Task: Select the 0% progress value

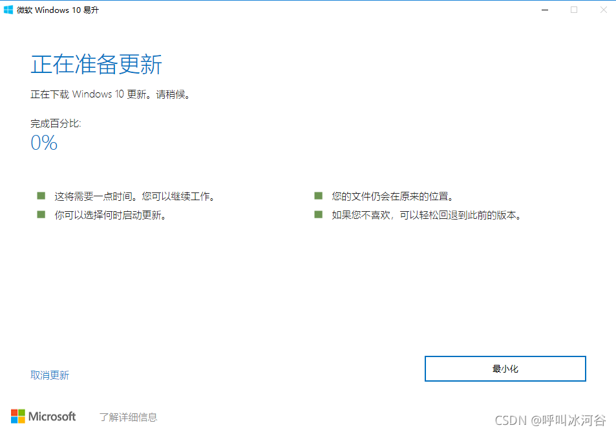Action: point(44,143)
